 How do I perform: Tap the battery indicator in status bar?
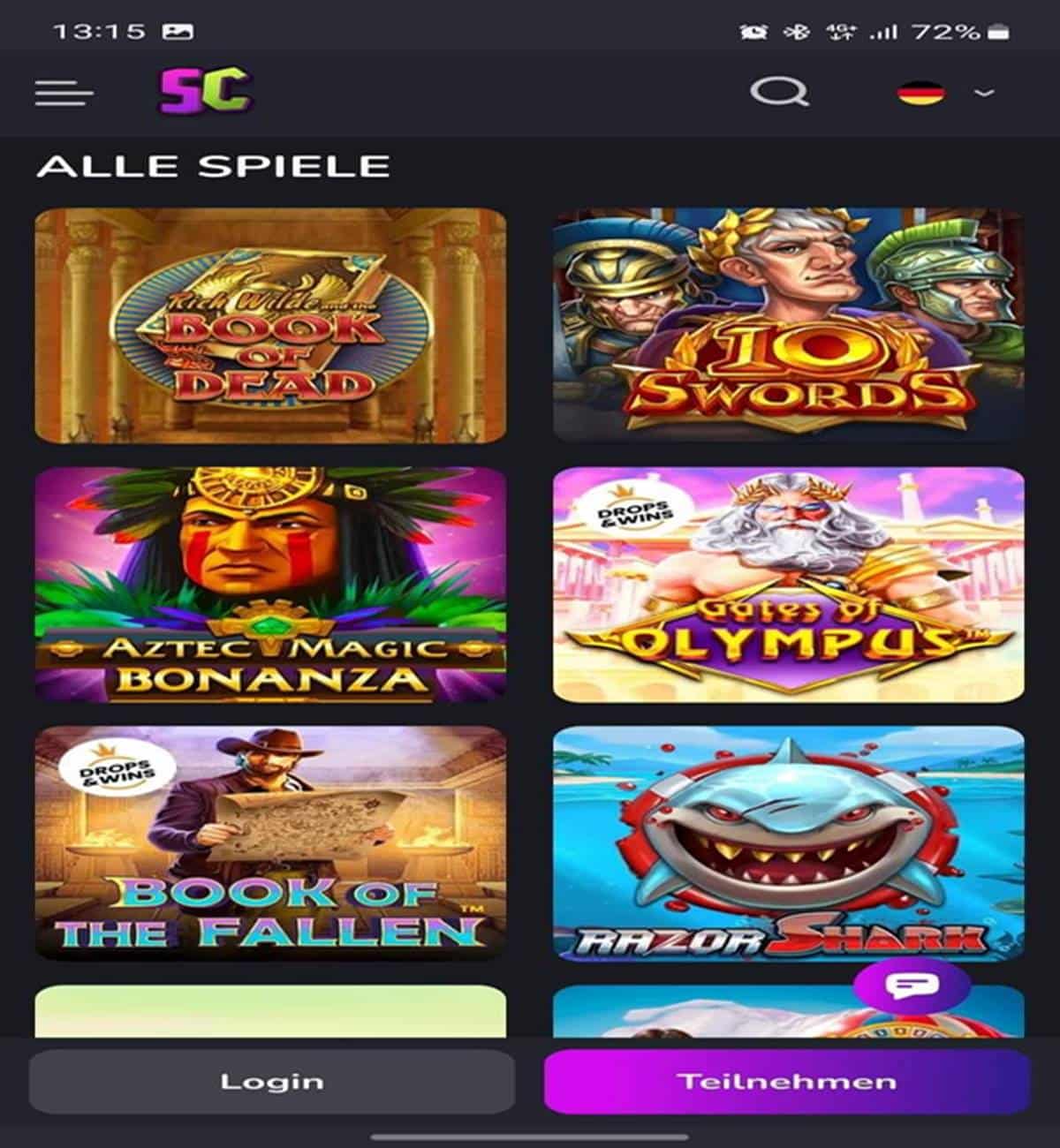pyautogui.click(x=999, y=33)
